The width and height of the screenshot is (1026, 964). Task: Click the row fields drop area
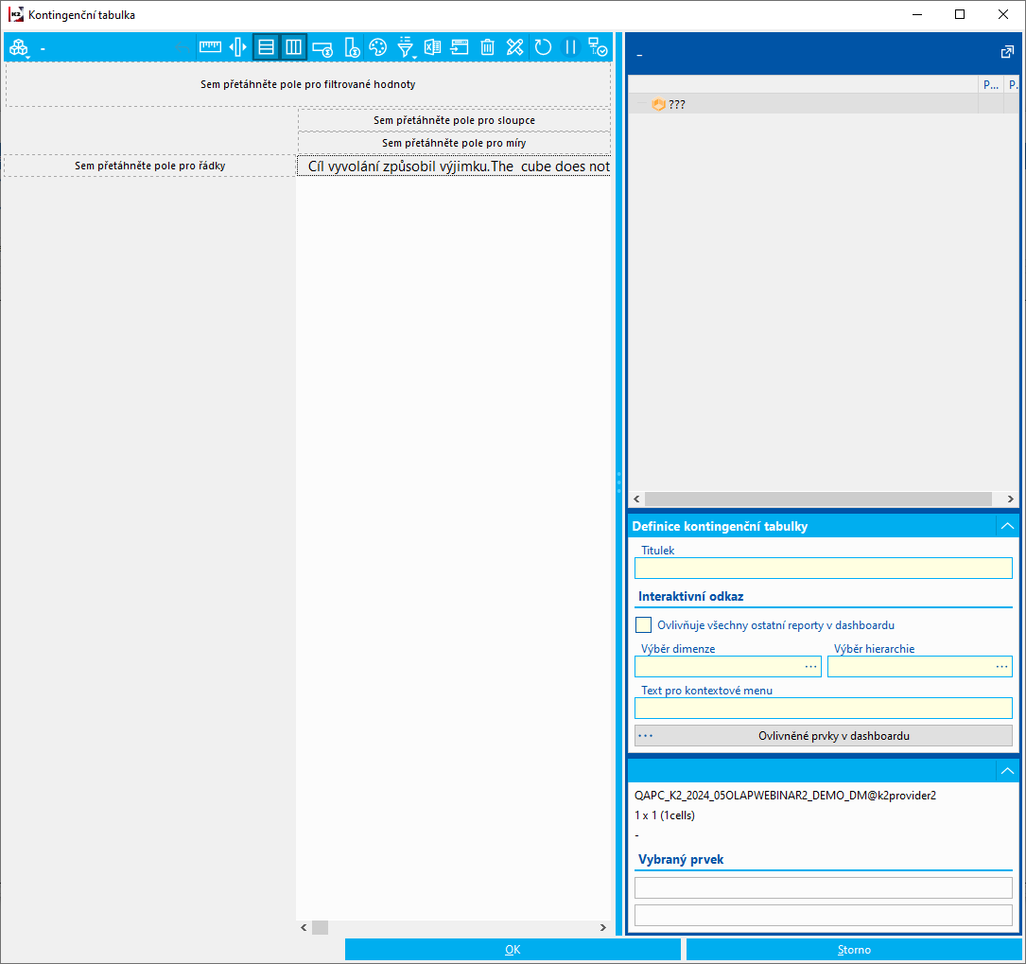149,166
